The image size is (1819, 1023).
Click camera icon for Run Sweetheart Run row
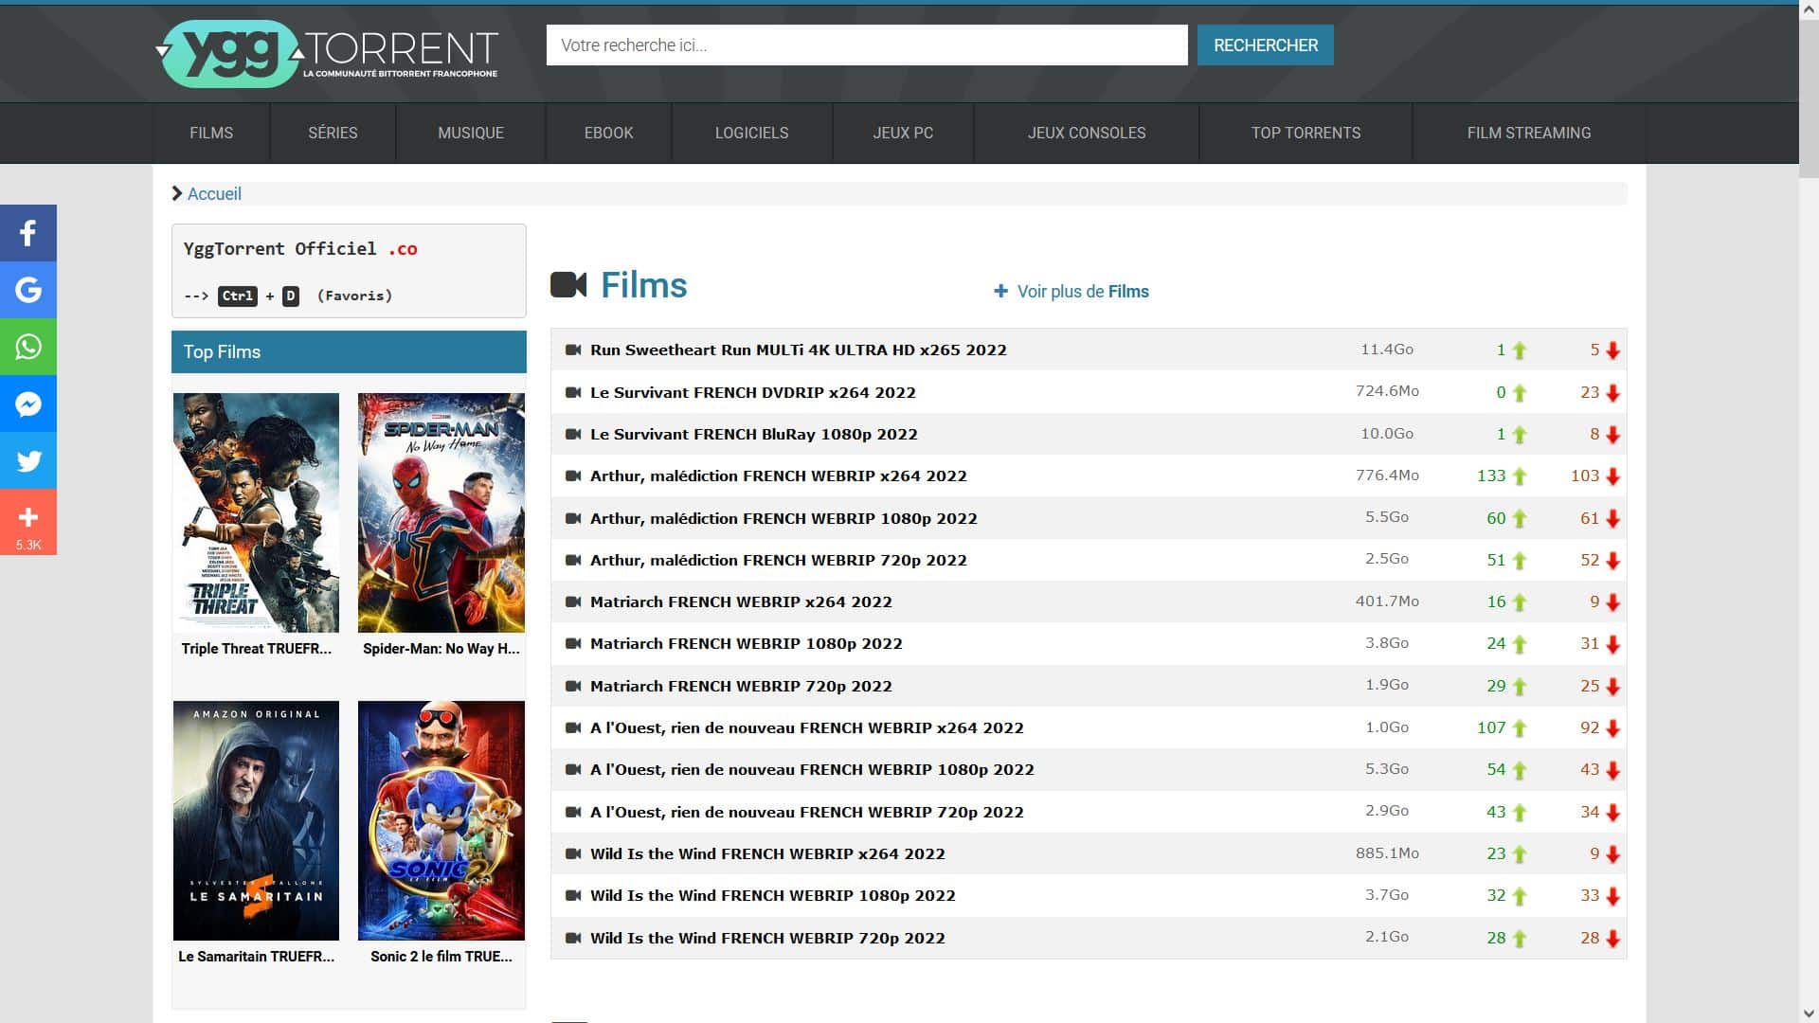click(x=573, y=350)
